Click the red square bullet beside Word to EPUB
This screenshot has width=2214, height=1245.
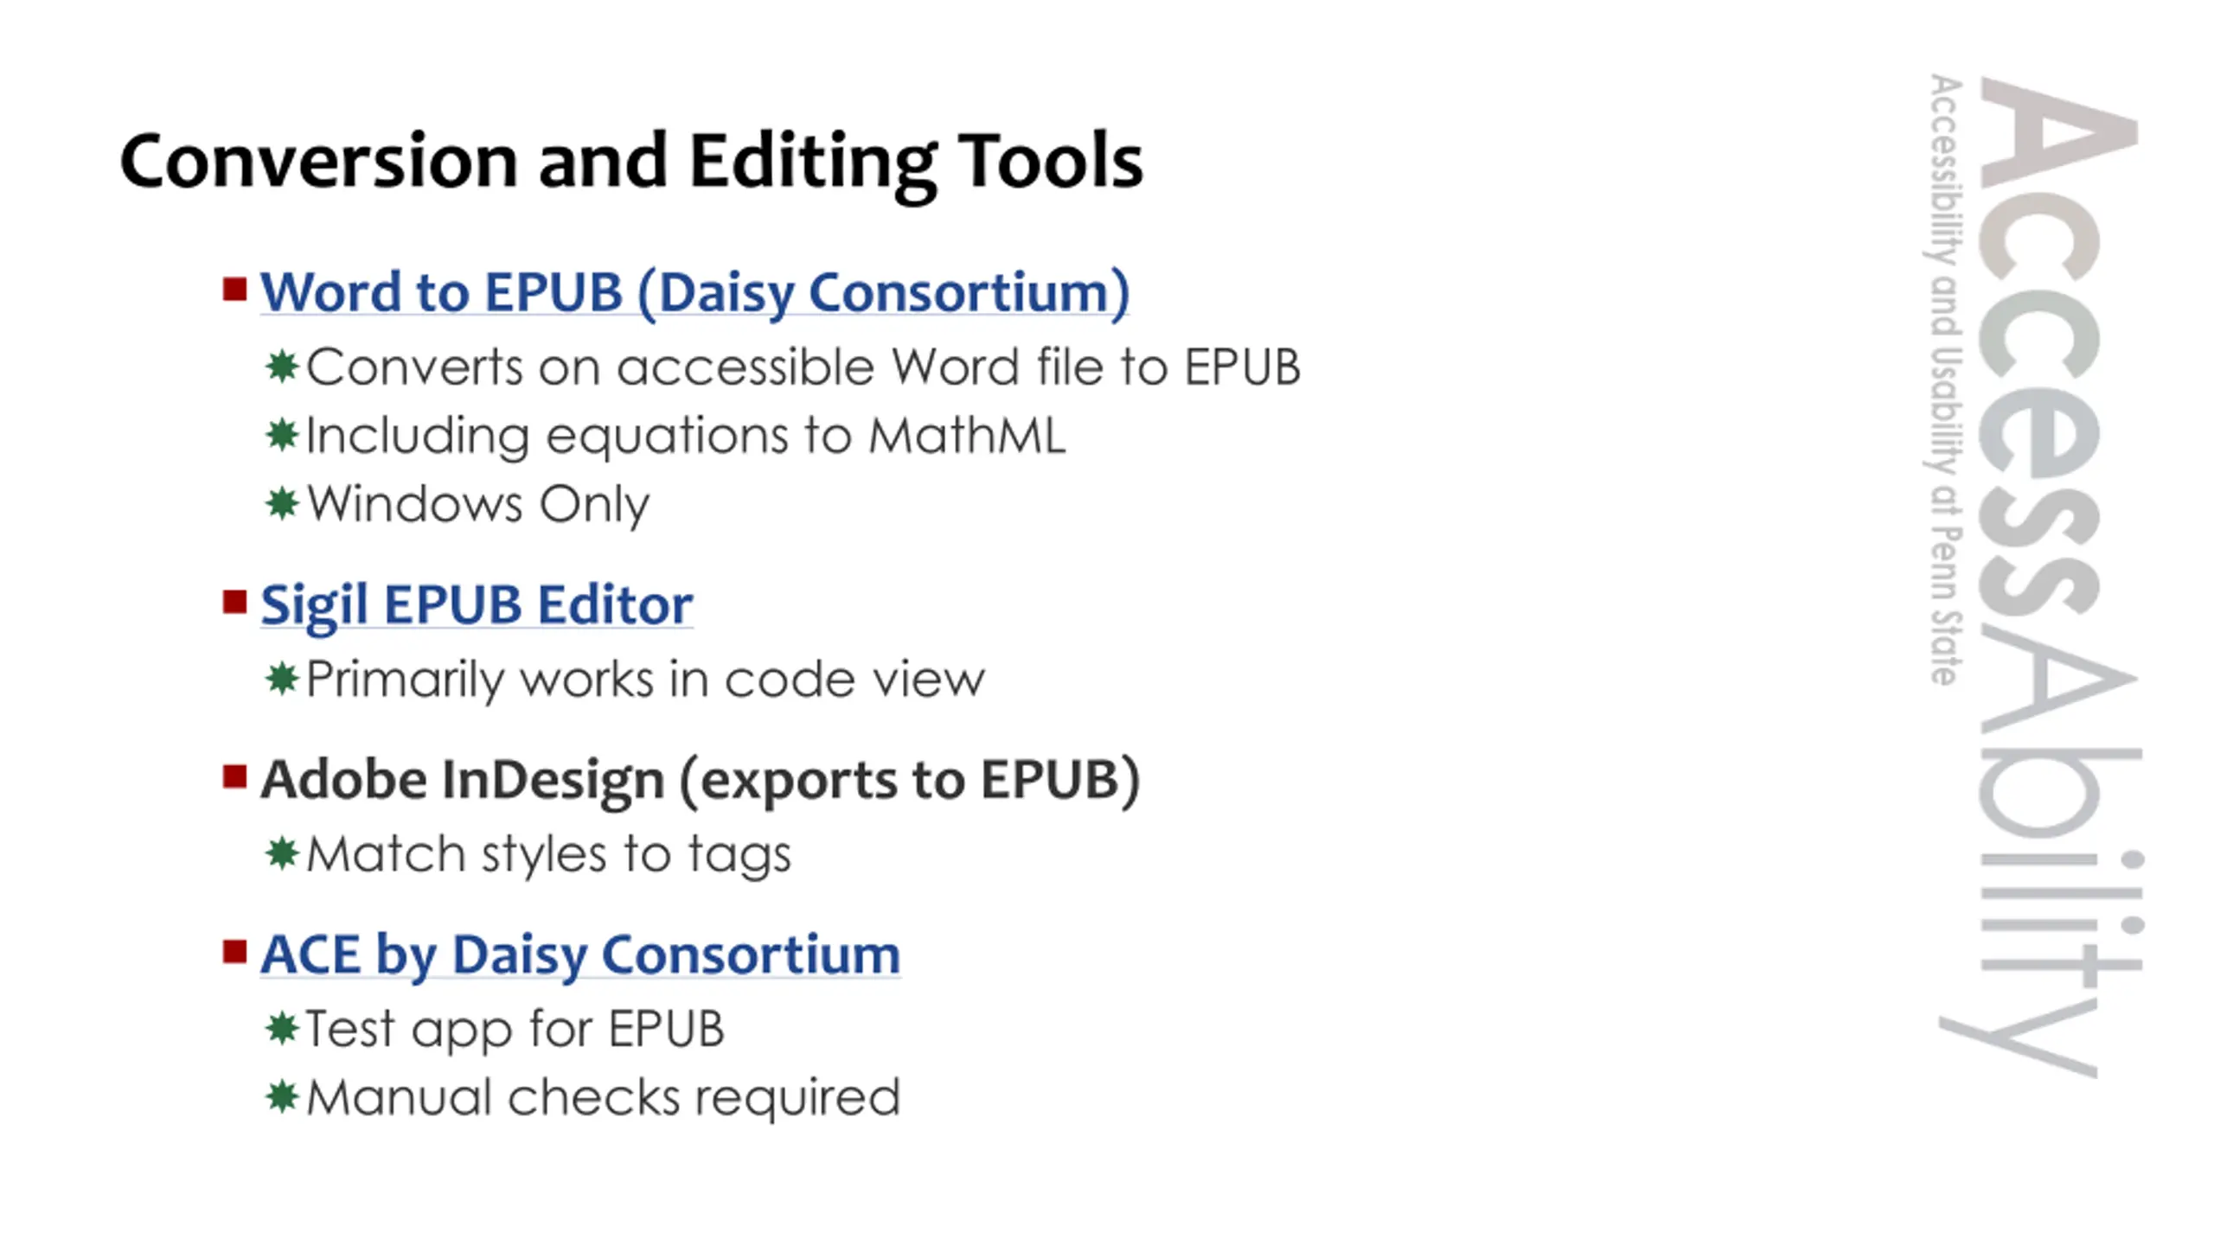pos(234,289)
